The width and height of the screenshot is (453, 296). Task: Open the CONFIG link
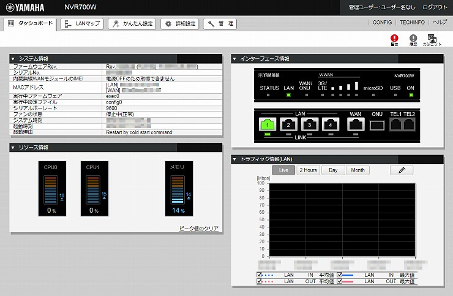click(382, 22)
